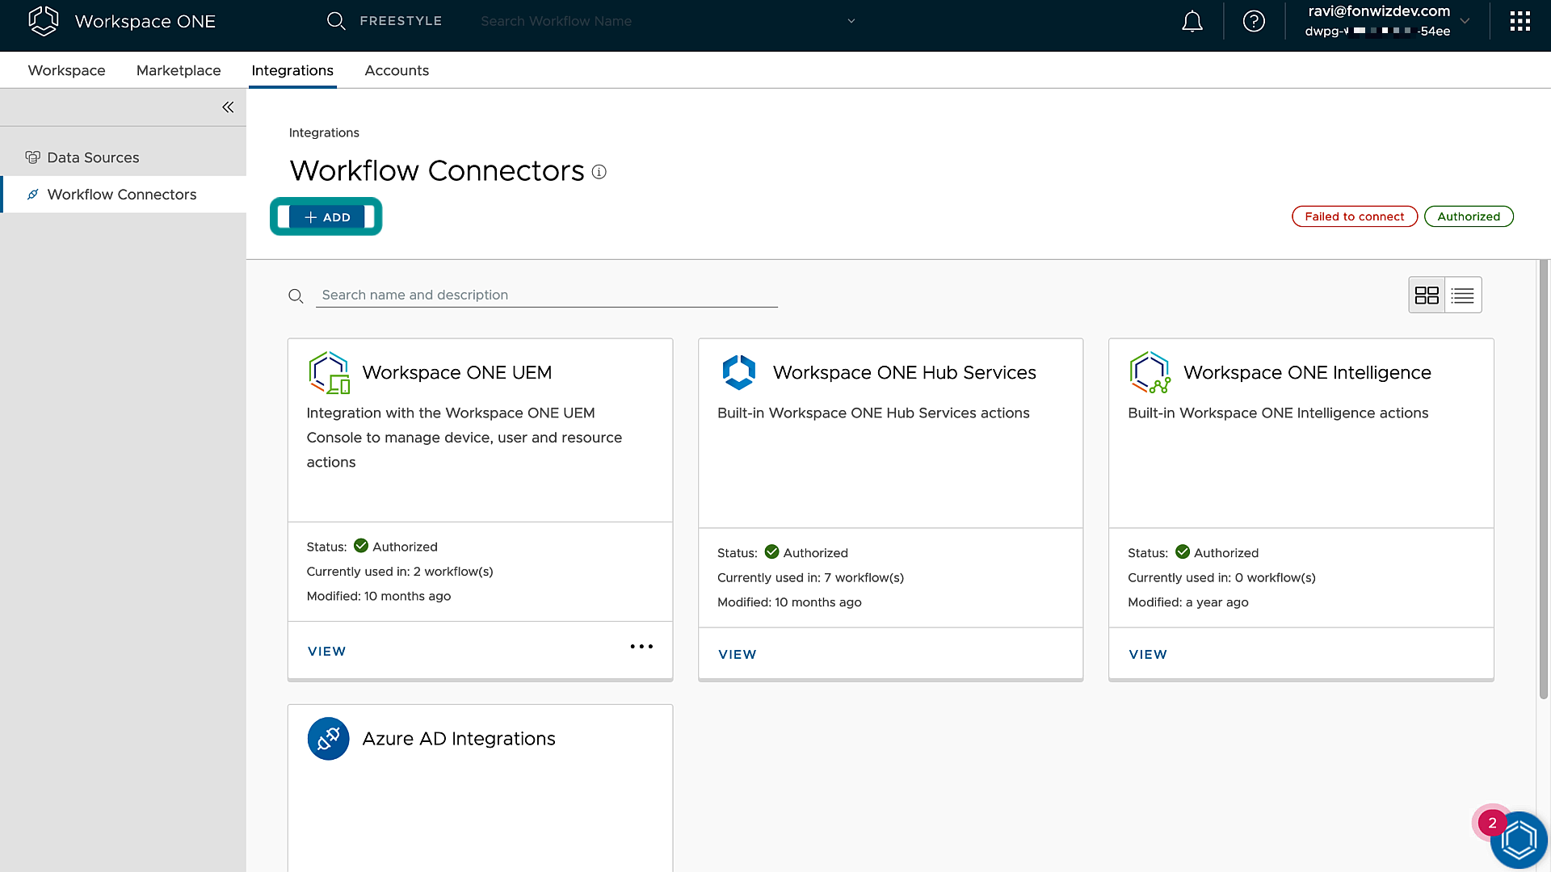The height and width of the screenshot is (872, 1551).
Task: Toggle the Authorized status filter
Action: tap(1468, 216)
